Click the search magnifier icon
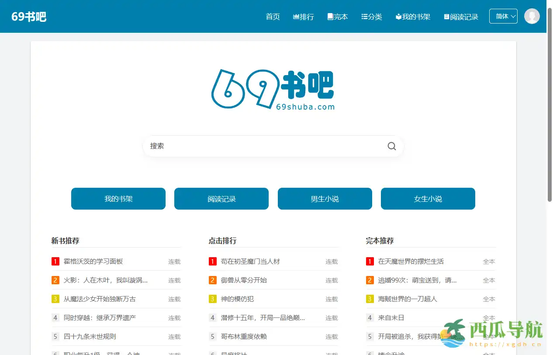This screenshot has width=553, height=355. 391,146
